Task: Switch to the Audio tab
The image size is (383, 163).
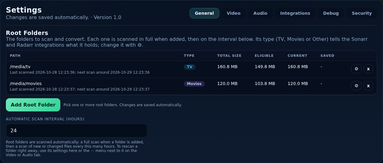Action: coord(260,13)
